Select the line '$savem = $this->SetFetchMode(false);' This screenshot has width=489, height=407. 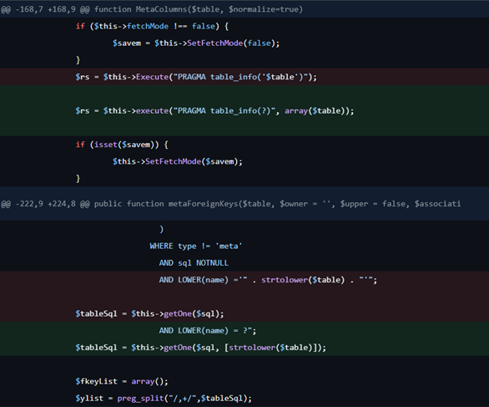(x=244, y=43)
